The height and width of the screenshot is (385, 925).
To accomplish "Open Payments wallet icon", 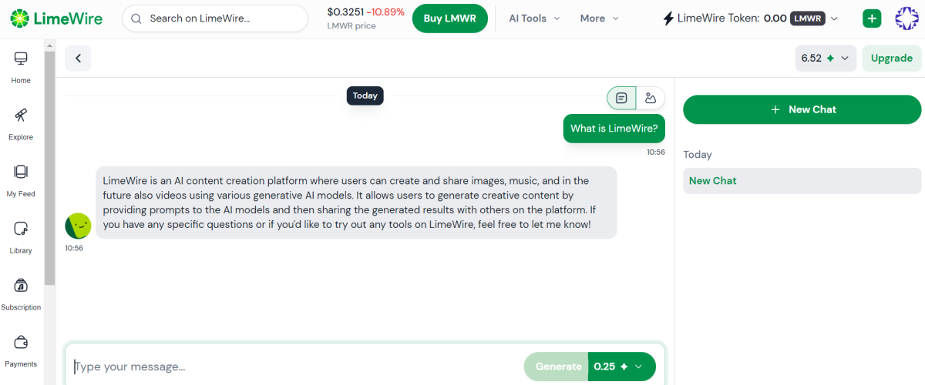I will pos(21,350).
